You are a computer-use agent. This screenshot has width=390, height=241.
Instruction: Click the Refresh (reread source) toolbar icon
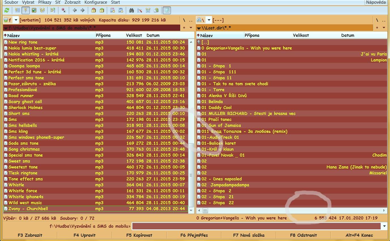coord(7,10)
